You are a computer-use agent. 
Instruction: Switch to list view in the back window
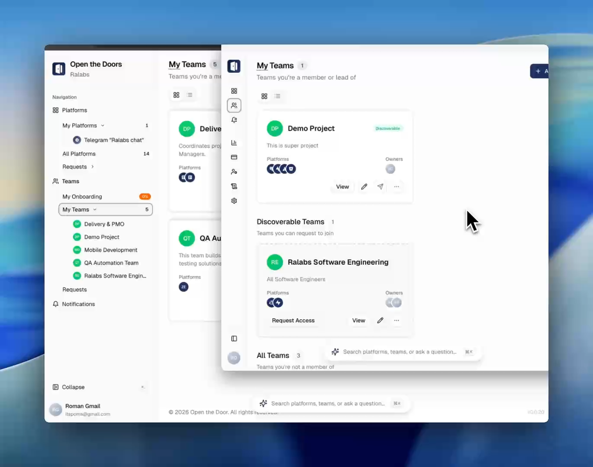189,95
